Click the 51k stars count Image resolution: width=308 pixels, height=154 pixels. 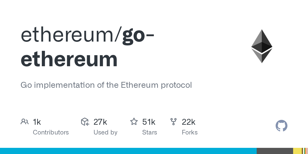click(x=149, y=122)
